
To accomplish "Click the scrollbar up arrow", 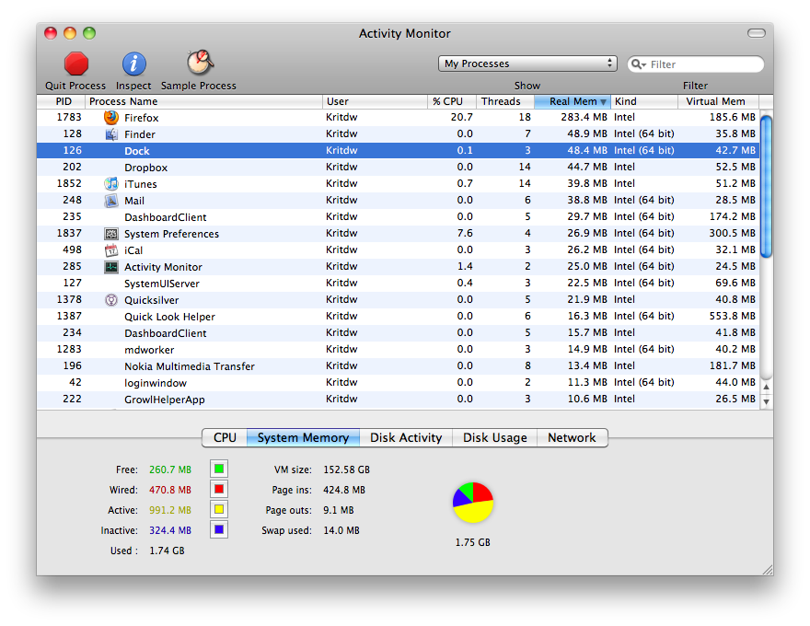I will [x=767, y=387].
